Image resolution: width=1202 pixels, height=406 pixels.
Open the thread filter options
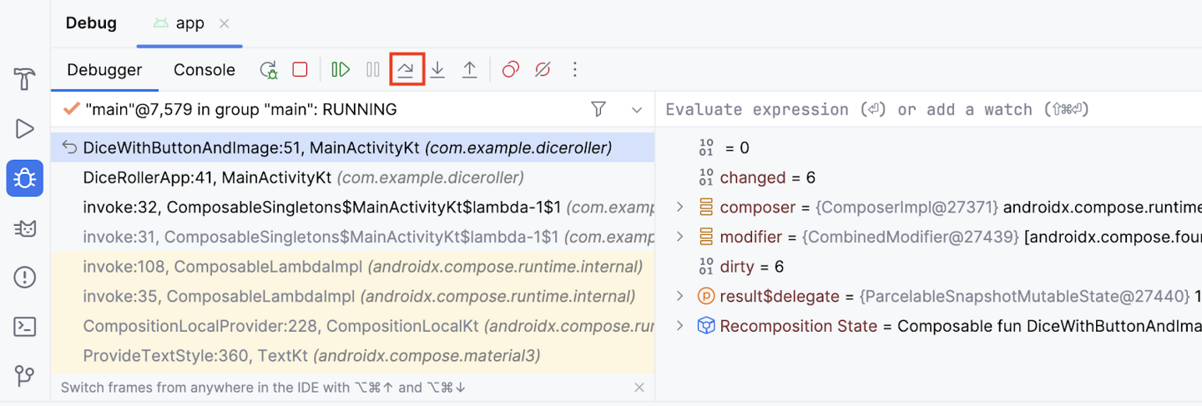tap(598, 109)
